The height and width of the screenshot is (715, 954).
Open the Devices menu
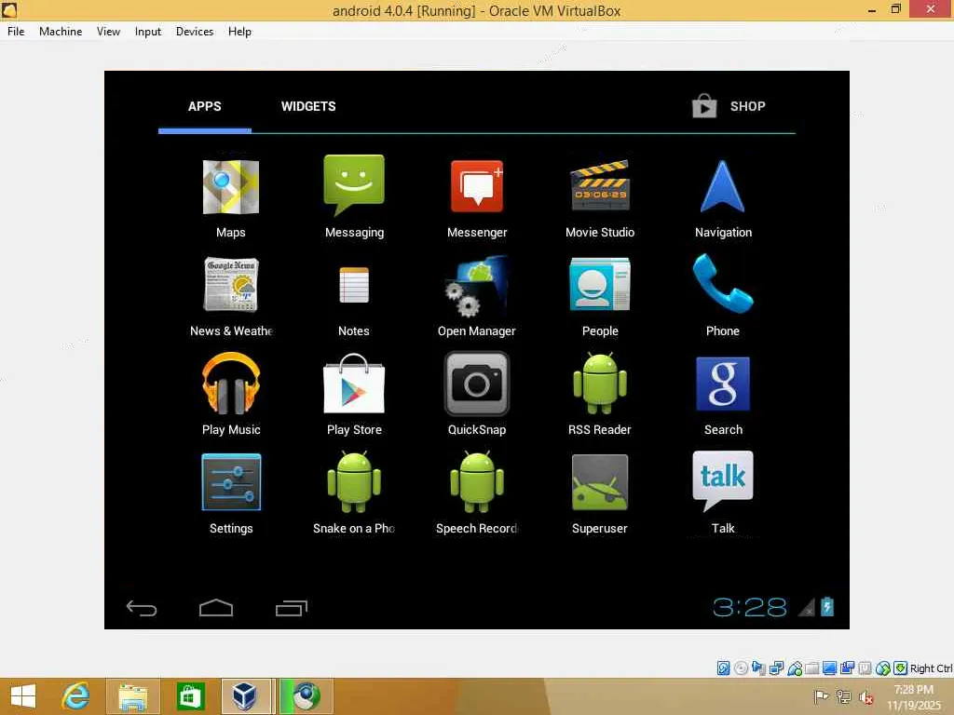click(195, 32)
